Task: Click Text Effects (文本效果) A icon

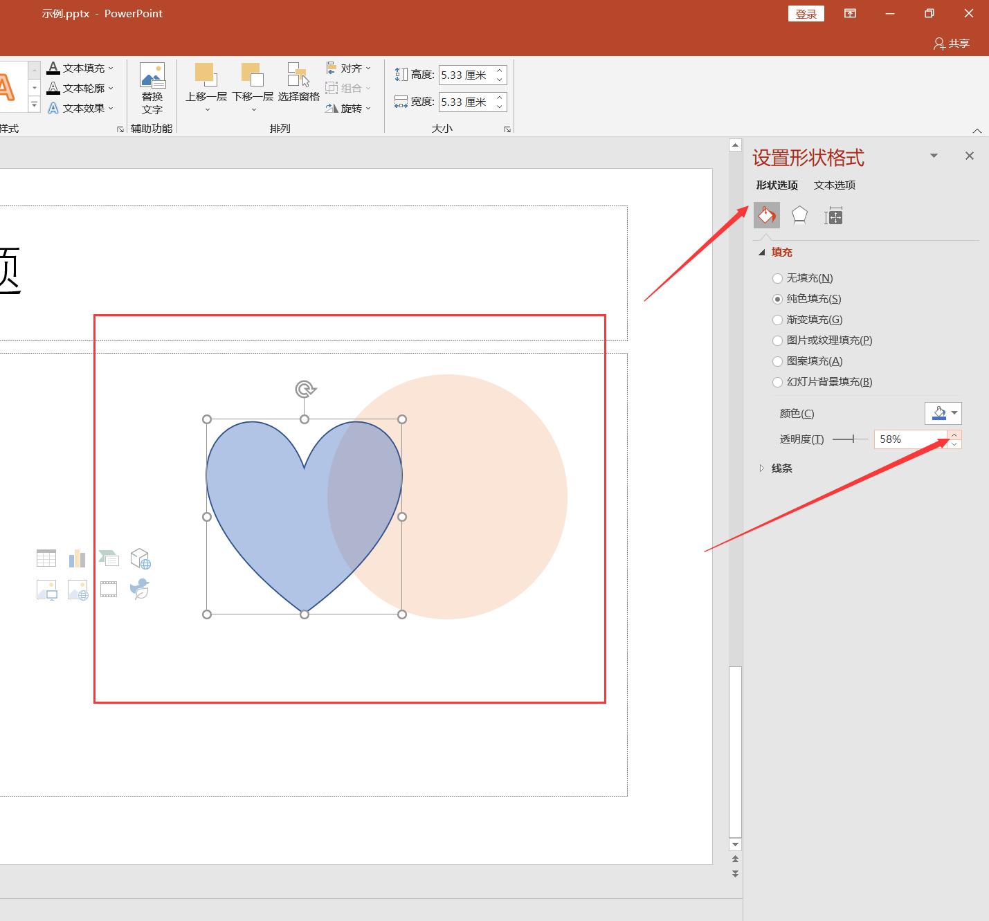Action: (x=53, y=108)
